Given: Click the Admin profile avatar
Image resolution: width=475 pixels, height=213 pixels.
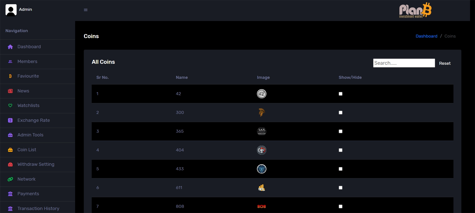Looking at the screenshot, I should pos(11,10).
